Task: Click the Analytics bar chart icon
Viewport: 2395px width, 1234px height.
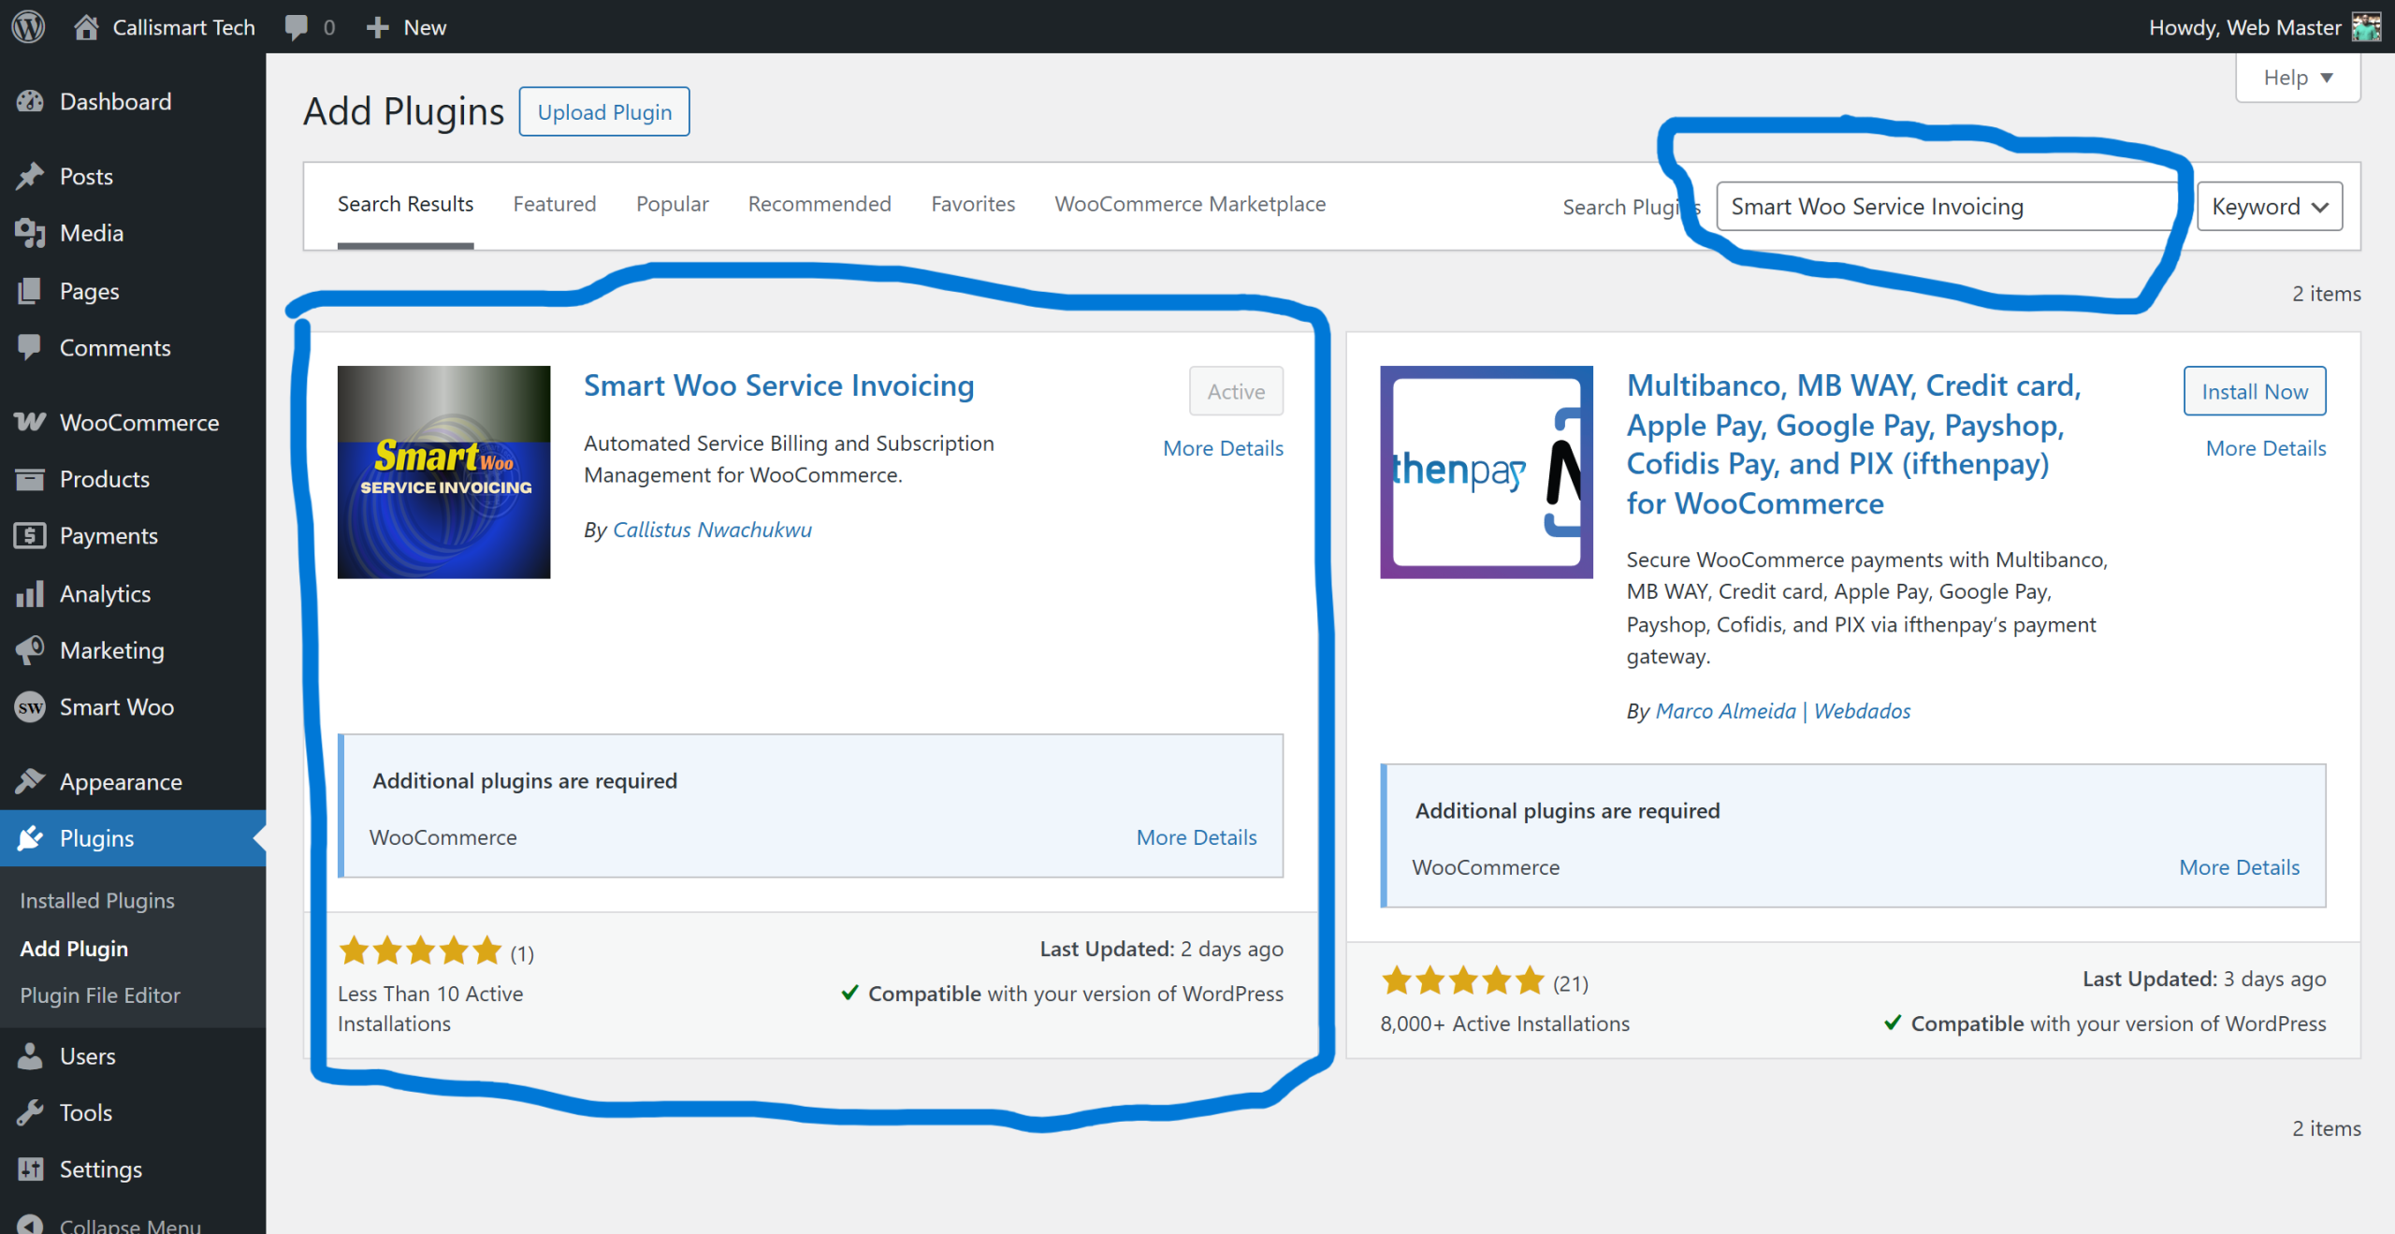Action: (x=30, y=593)
